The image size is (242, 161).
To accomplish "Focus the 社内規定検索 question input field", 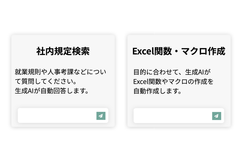I will [56, 116].
